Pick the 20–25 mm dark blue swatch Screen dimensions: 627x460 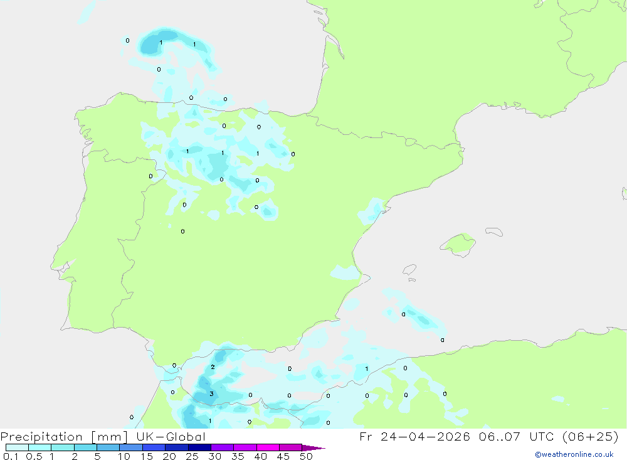pyautogui.click(x=177, y=447)
